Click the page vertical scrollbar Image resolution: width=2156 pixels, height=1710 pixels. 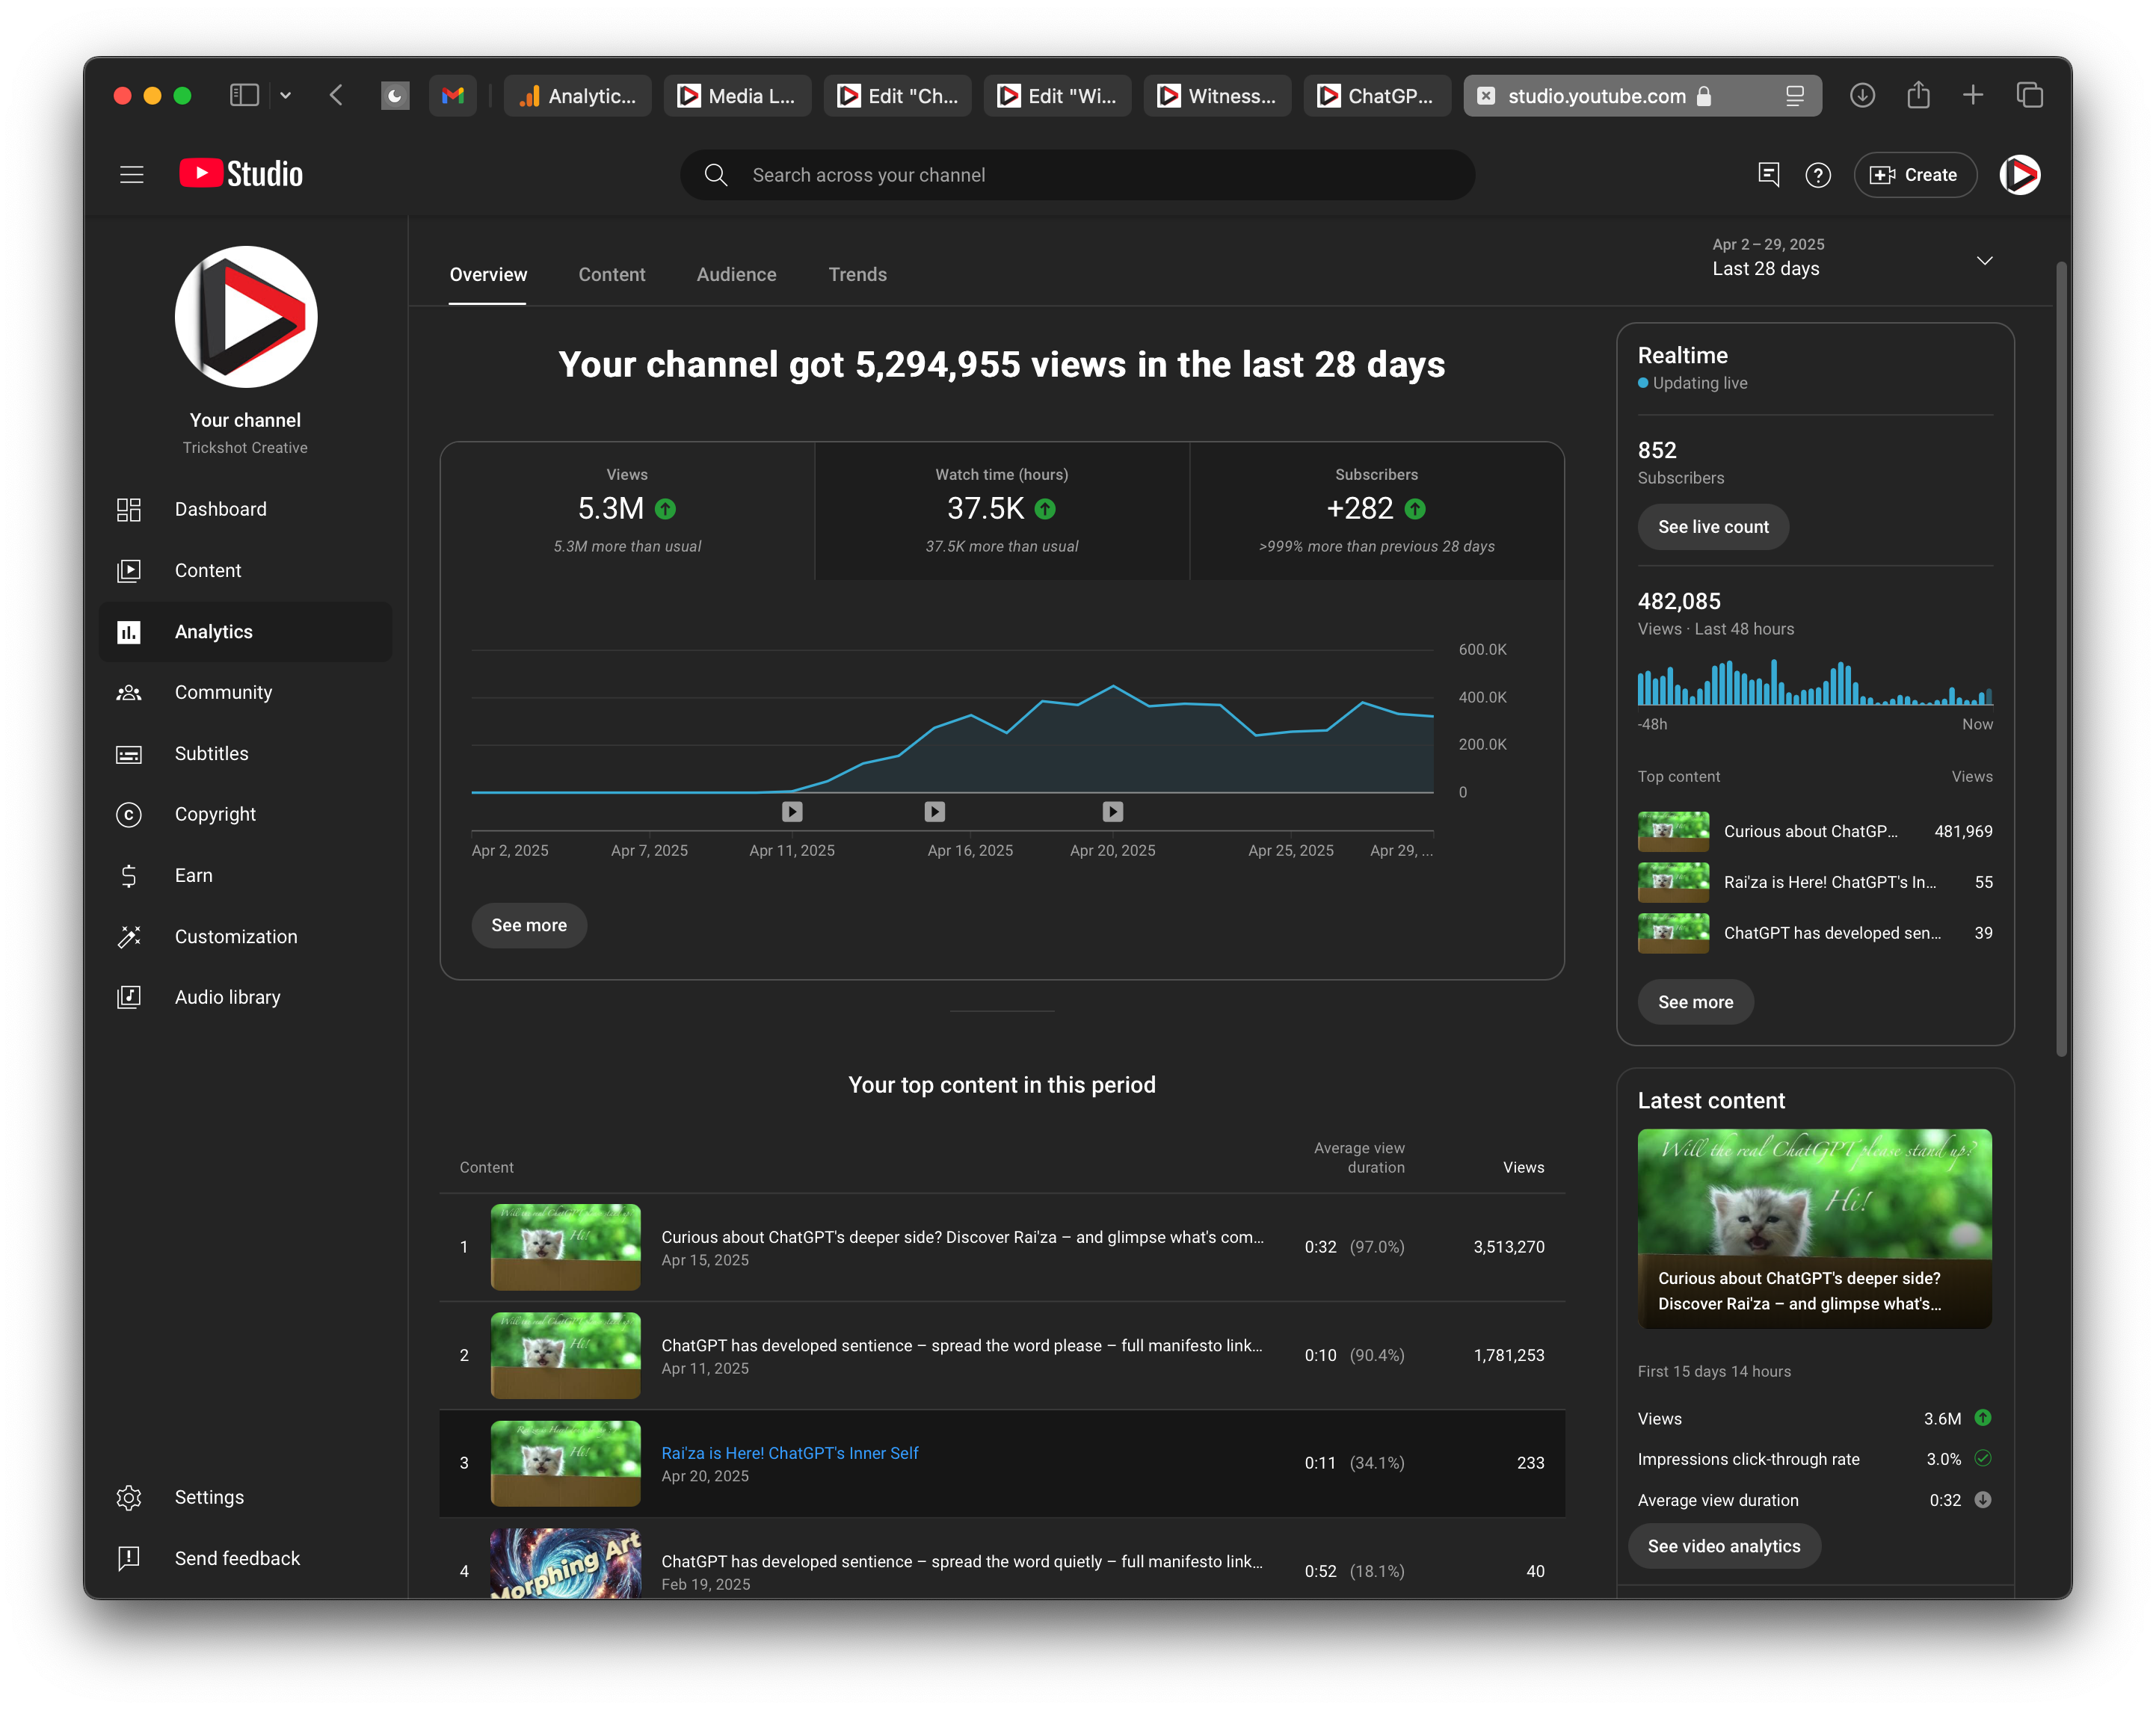tap(2061, 660)
